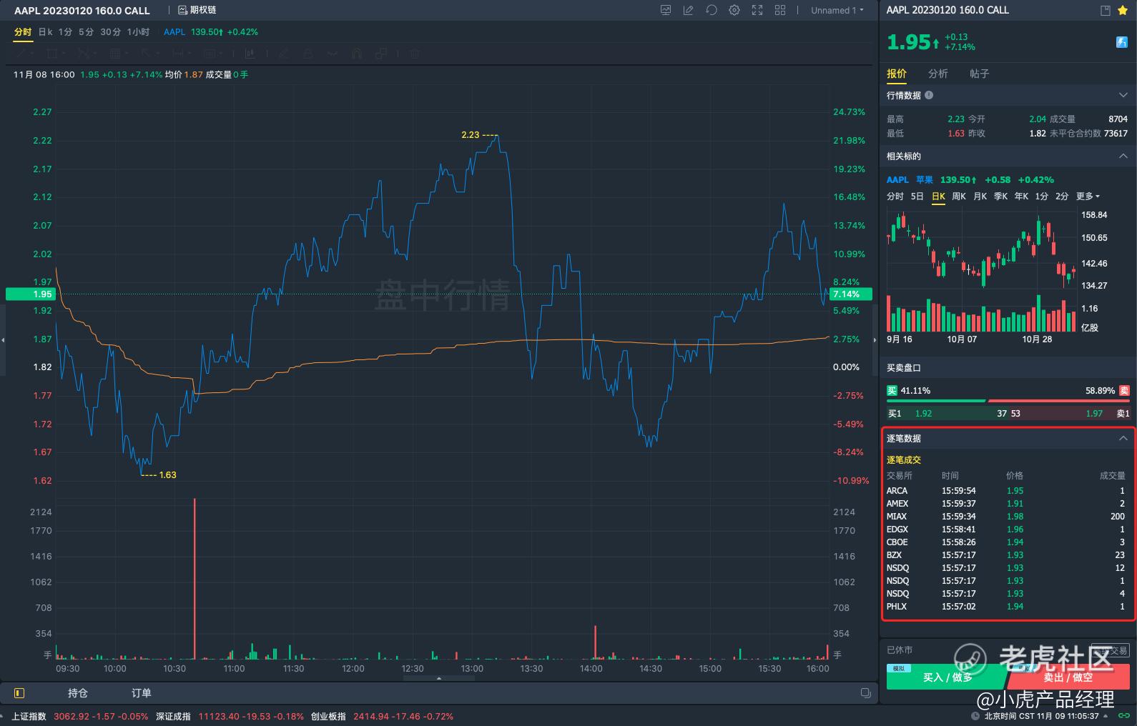Select 季K in the underlying mini chart

coord(1000,197)
